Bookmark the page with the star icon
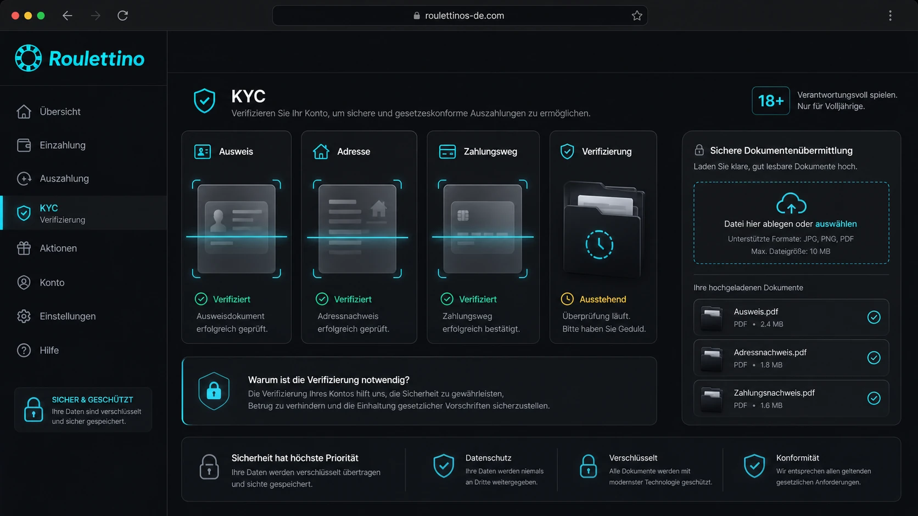This screenshot has height=516, width=918. pos(637,15)
